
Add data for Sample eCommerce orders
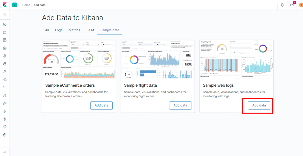pyautogui.click(x=101, y=106)
